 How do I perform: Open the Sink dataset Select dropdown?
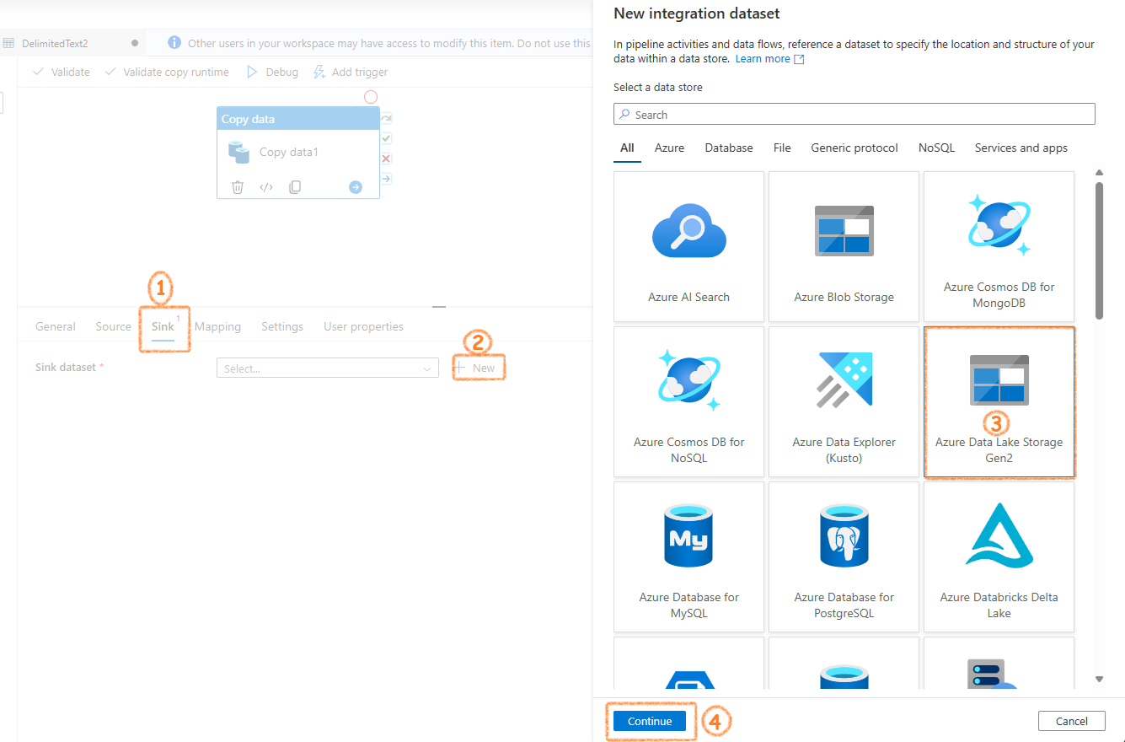(x=328, y=368)
